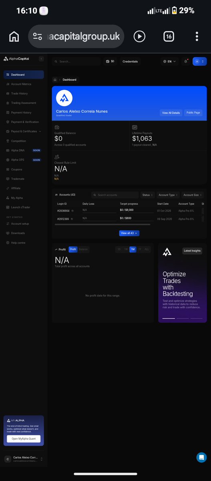Collapse the sidebar with the arrow button
211x481 pixels.
click(41, 59)
